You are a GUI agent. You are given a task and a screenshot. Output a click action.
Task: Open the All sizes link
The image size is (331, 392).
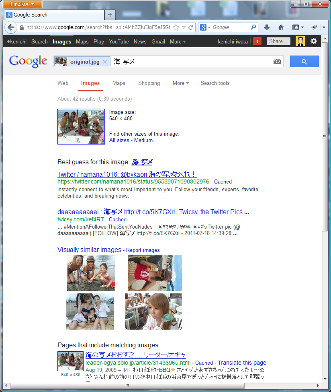point(119,140)
